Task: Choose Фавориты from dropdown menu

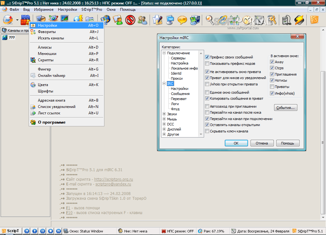Action: tap(67, 32)
